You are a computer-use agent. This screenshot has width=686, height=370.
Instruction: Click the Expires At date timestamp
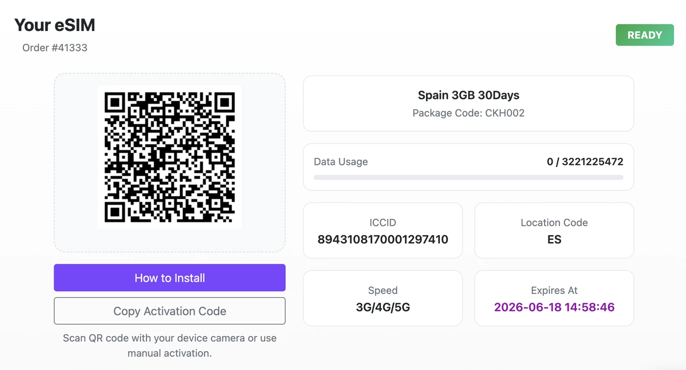point(554,307)
